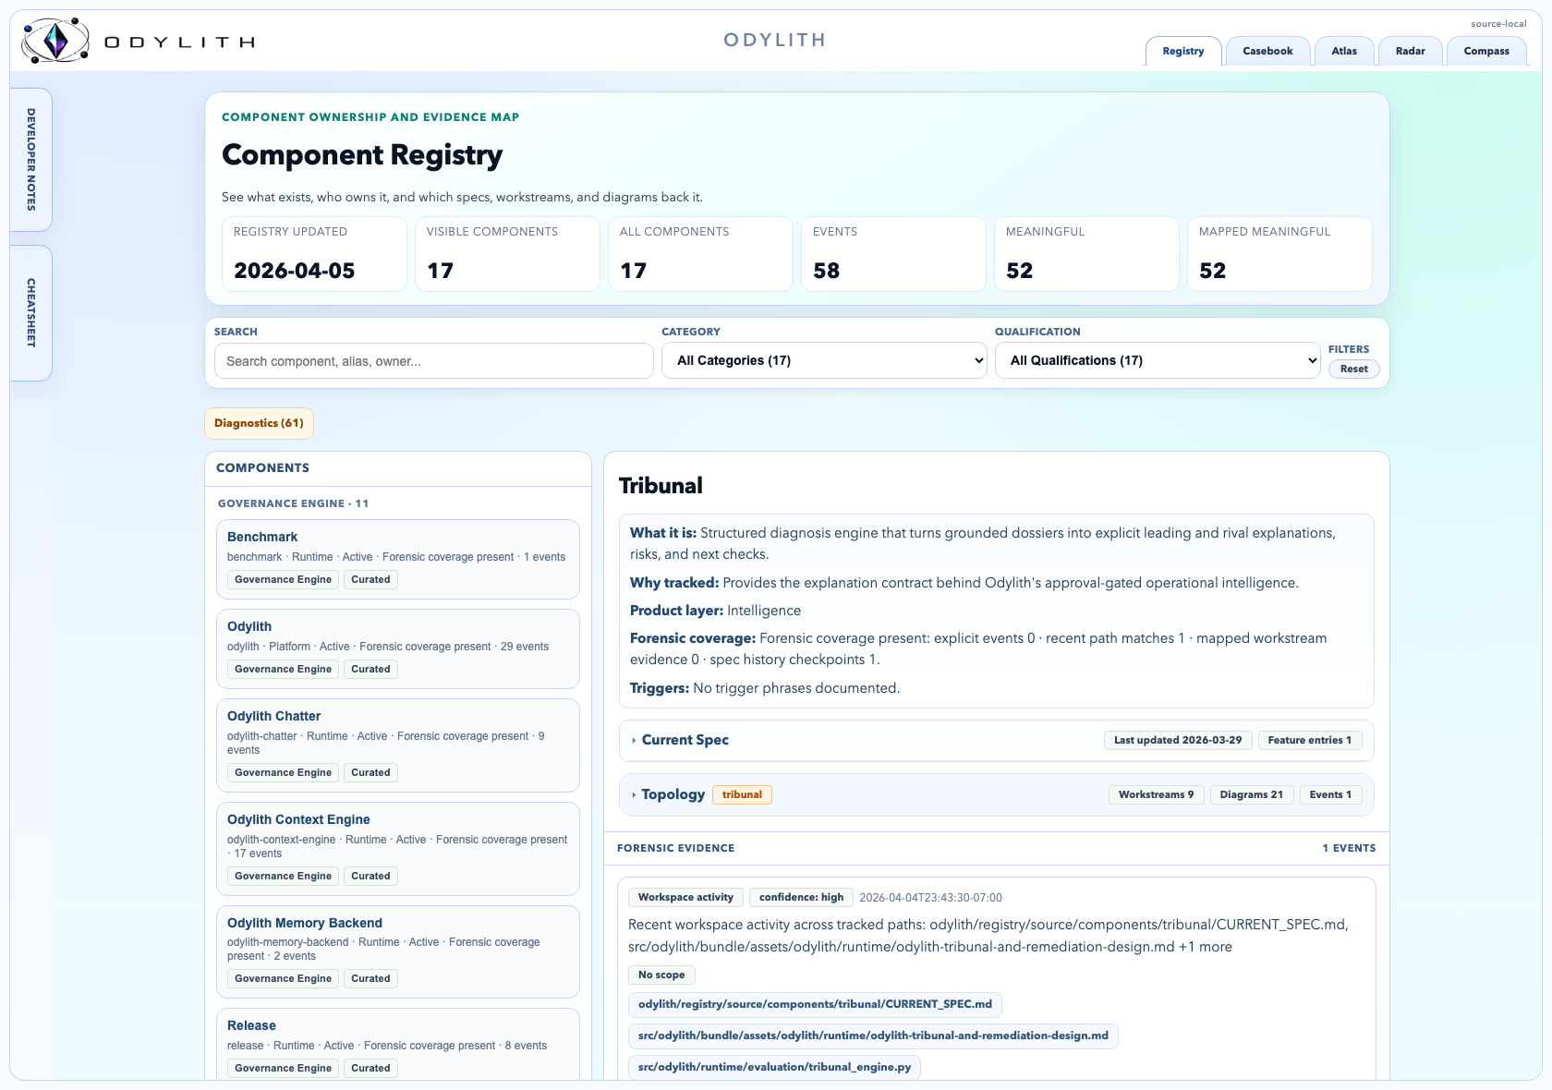Click the Workstreams 9 badge

[x=1156, y=794]
